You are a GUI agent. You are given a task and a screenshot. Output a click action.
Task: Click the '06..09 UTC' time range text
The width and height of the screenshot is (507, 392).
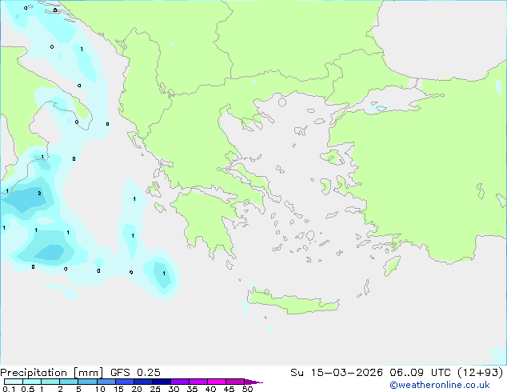pos(421,373)
